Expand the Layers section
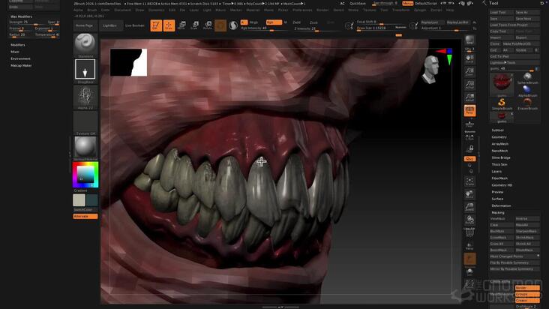Screen dimensions: 549x309 pos(496,172)
